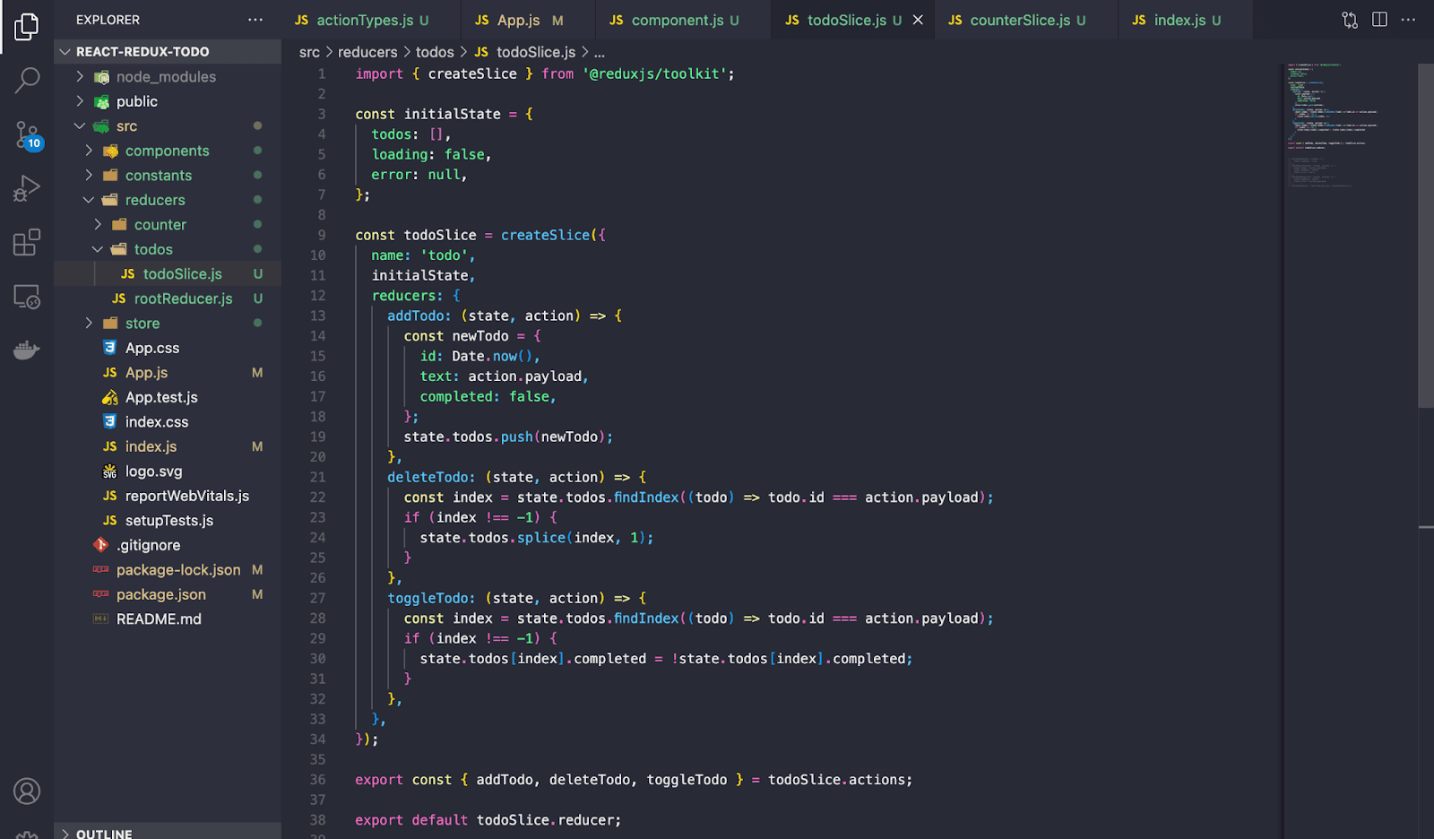Open README.md file
The width and height of the screenshot is (1434, 839).
(x=168, y=619)
